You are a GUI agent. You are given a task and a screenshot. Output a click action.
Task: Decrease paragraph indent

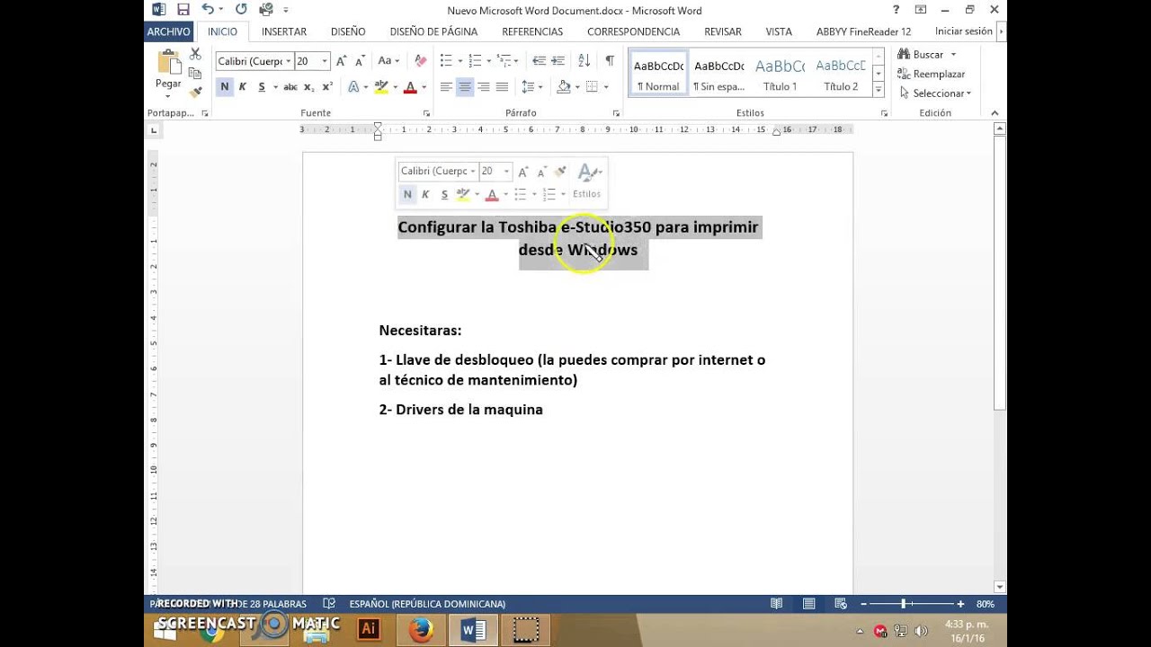[x=540, y=61]
